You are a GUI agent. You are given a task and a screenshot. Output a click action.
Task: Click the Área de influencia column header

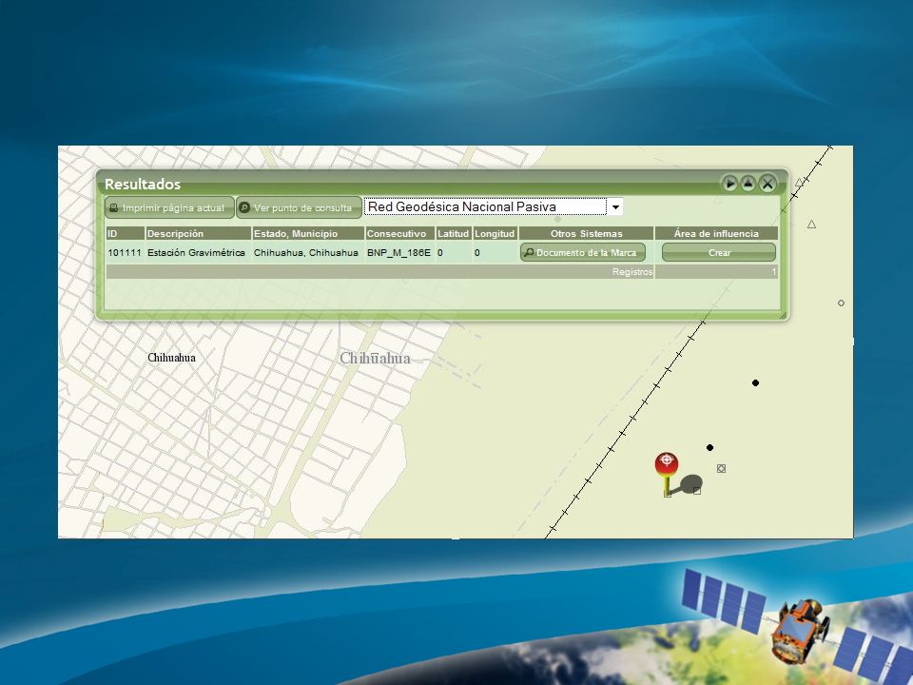pos(716,234)
